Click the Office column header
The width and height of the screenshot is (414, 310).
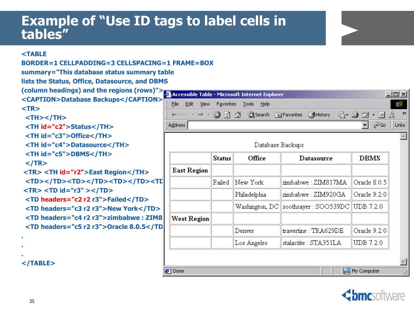257,158
